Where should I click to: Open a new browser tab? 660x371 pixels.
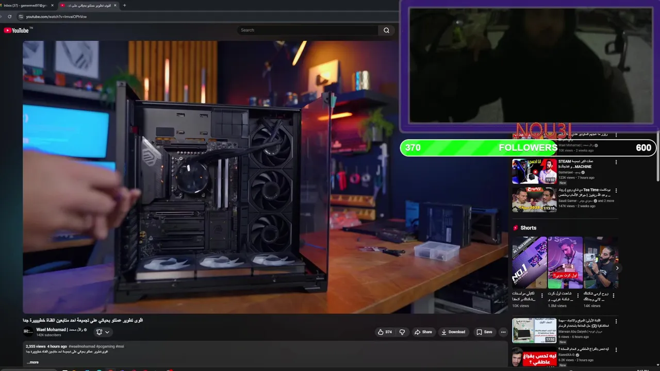click(x=124, y=5)
